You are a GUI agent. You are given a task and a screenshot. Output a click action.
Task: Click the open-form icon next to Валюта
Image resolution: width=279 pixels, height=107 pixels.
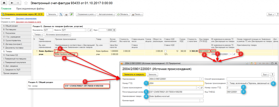[x=90, y=30]
